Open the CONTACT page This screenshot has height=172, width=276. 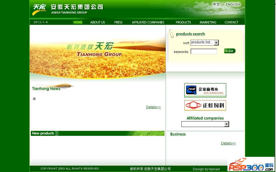click(x=231, y=22)
